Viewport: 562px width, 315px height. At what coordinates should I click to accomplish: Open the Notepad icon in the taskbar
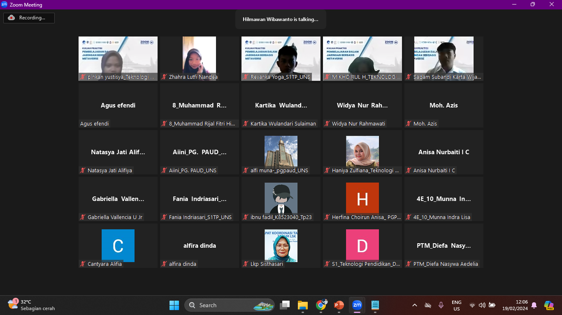(x=375, y=305)
